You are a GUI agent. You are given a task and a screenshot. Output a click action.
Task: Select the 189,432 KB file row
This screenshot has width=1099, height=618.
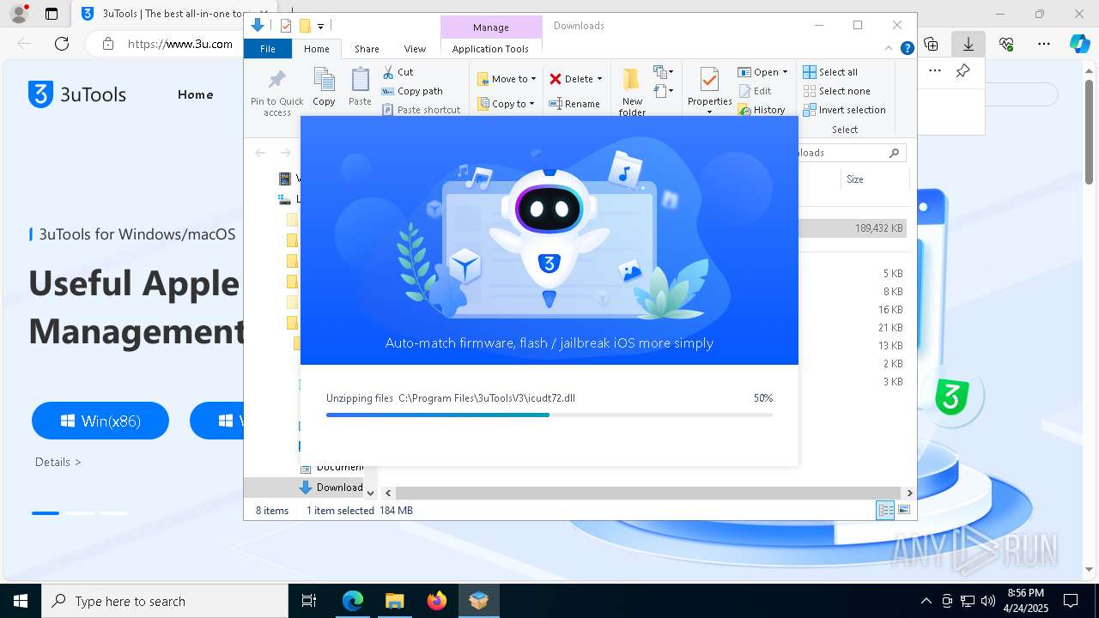click(852, 228)
